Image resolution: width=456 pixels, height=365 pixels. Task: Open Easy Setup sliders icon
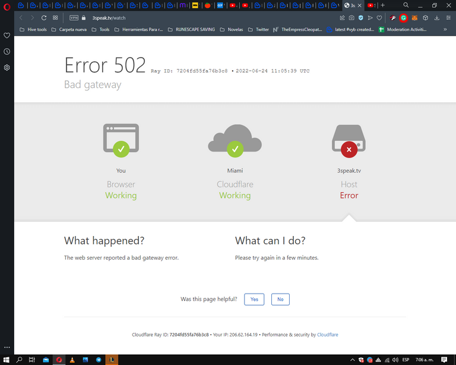point(448,18)
